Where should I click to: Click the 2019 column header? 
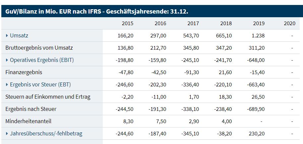coord(259,23)
